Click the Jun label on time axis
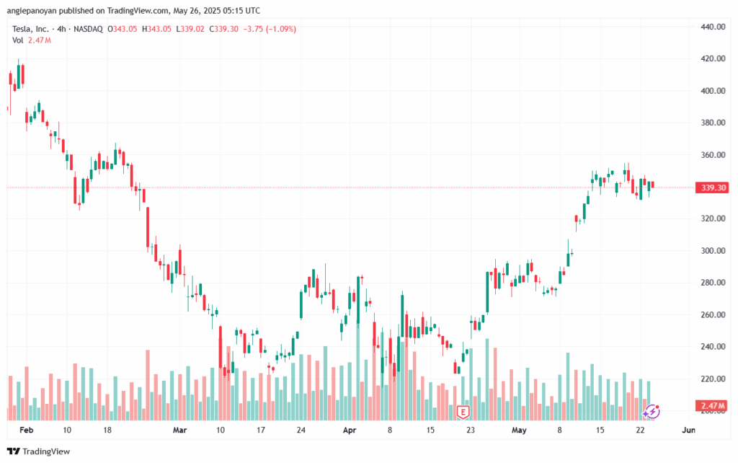 pos(688,430)
